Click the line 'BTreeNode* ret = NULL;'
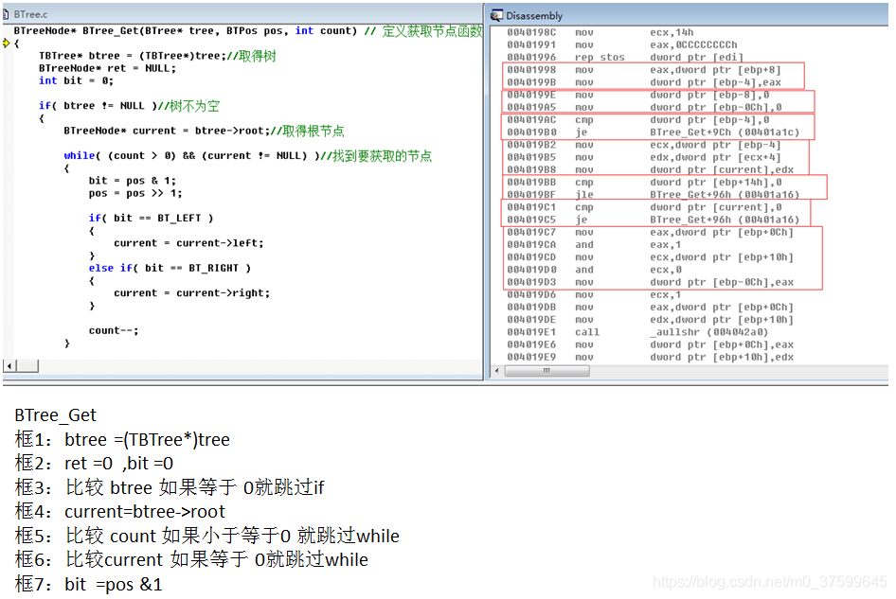This screenshot has height=599, width=896. (x=107, y=68)
